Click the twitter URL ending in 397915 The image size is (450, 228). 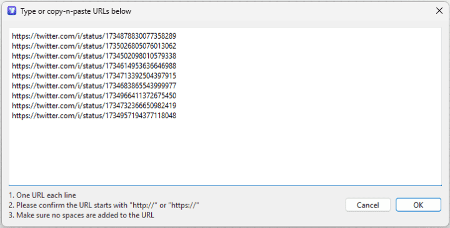94,76
